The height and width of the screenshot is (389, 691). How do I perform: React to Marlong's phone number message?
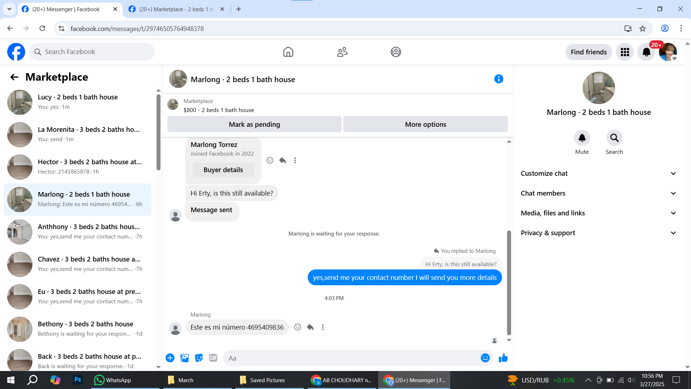click(298, 327)
